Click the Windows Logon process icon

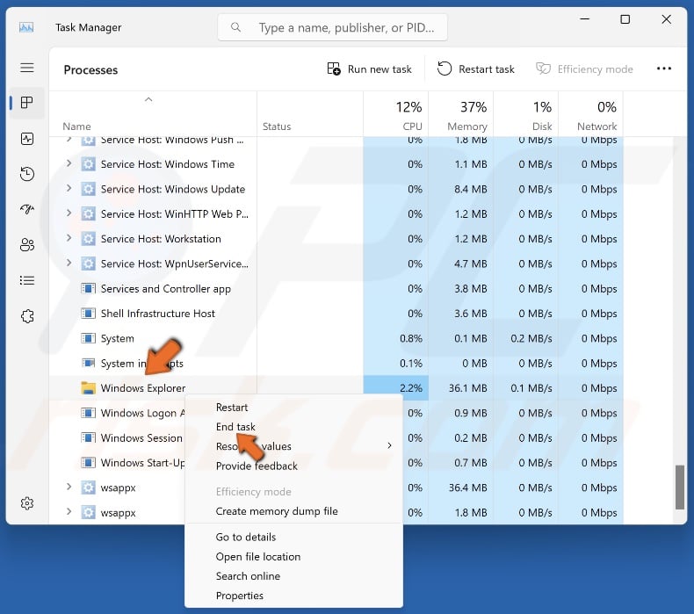(88, 414)
